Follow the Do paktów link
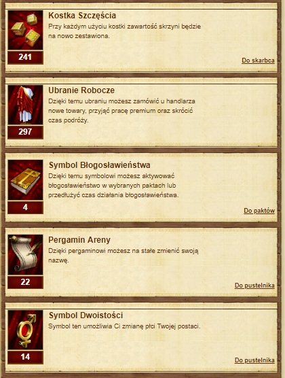The width and height of the screenshot is (285, 378). [x=259, y=211]
